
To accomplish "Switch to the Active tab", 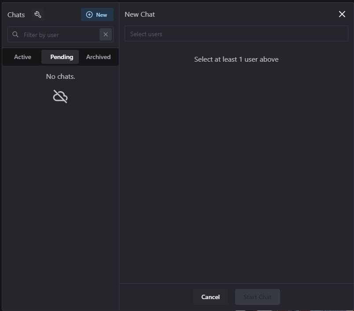I will pos(22,57).
